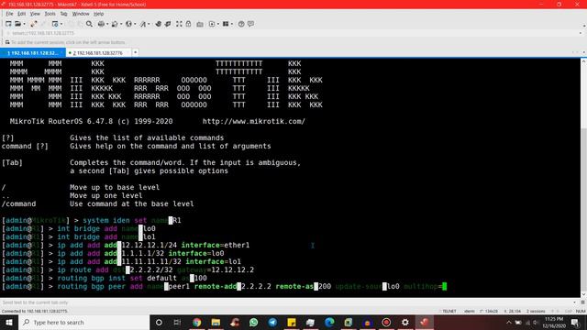Expand the Color scheme dropdown arrow
The height and width of the screenshot is (330, 587).
[x=121, y=24]
